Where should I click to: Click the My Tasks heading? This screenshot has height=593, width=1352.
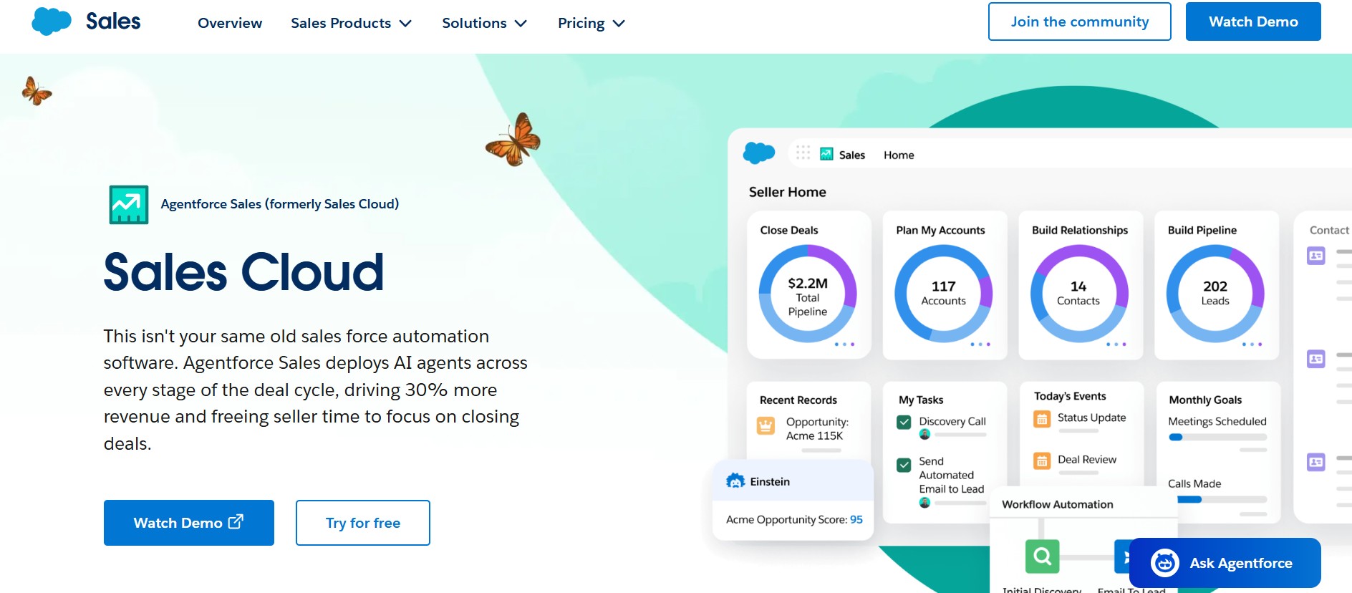click(921, 400)
